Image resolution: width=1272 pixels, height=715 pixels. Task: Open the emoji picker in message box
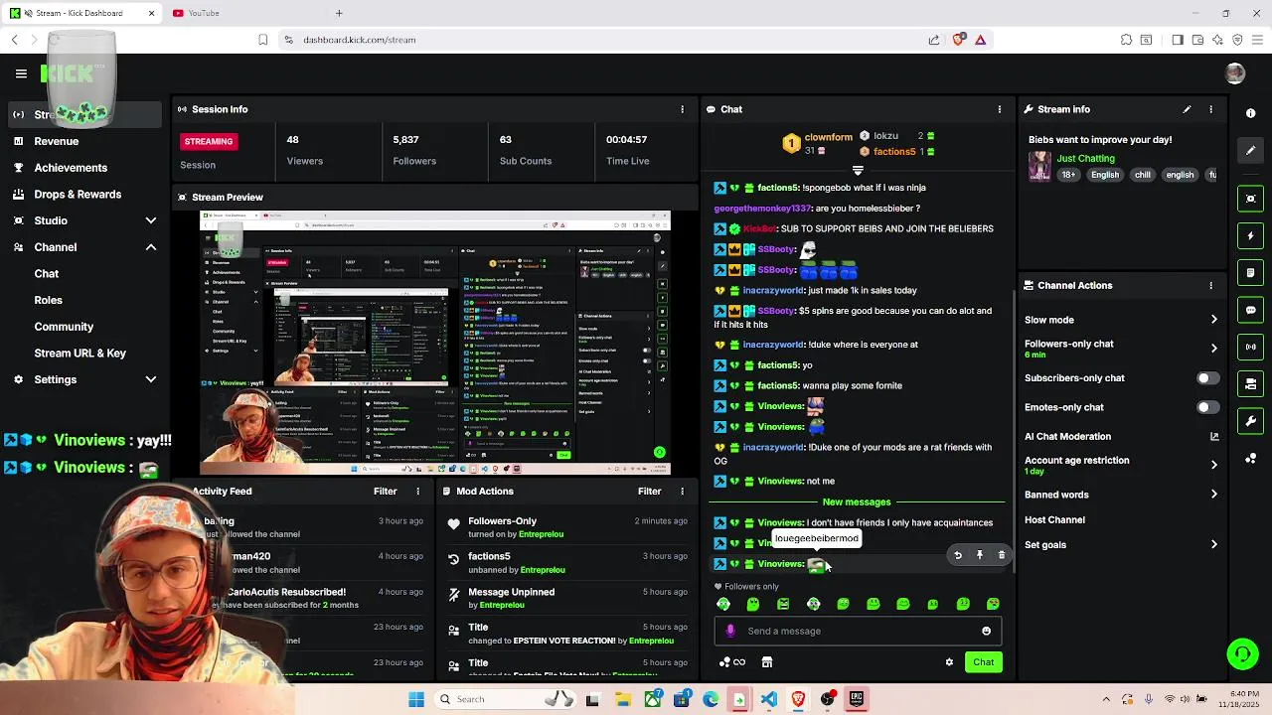986,631
